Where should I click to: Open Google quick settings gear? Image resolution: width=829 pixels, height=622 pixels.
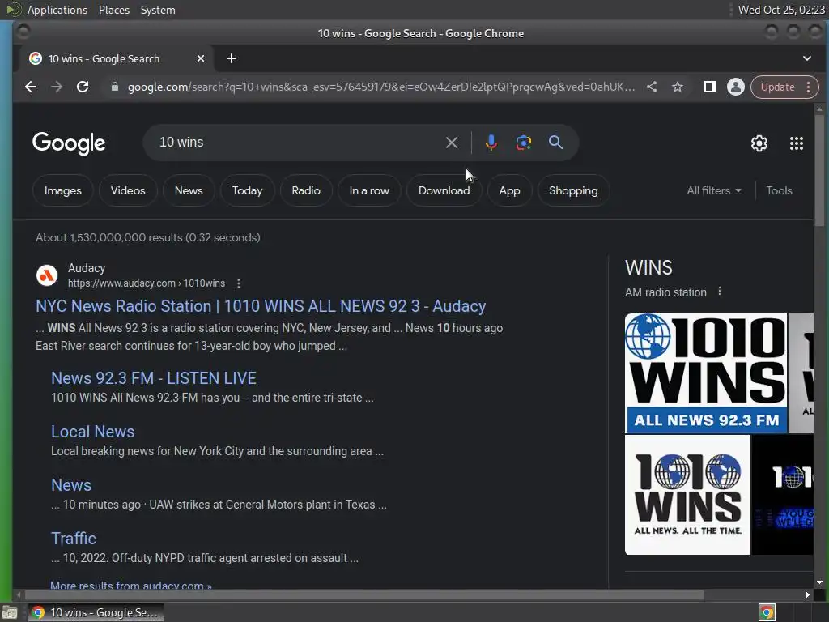(759, 143)
